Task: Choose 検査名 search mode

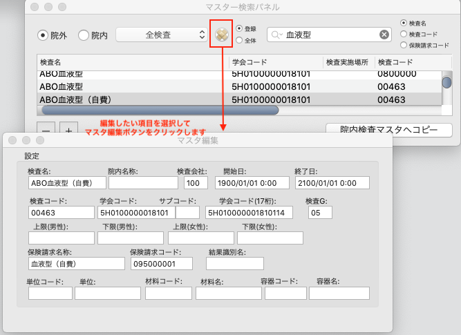Action: pos(404,23)
